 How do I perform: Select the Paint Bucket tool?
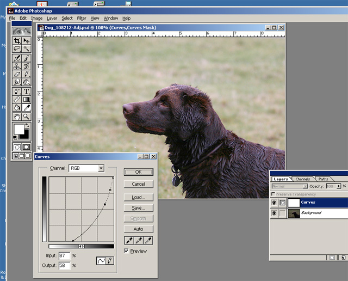click(17, 108)
